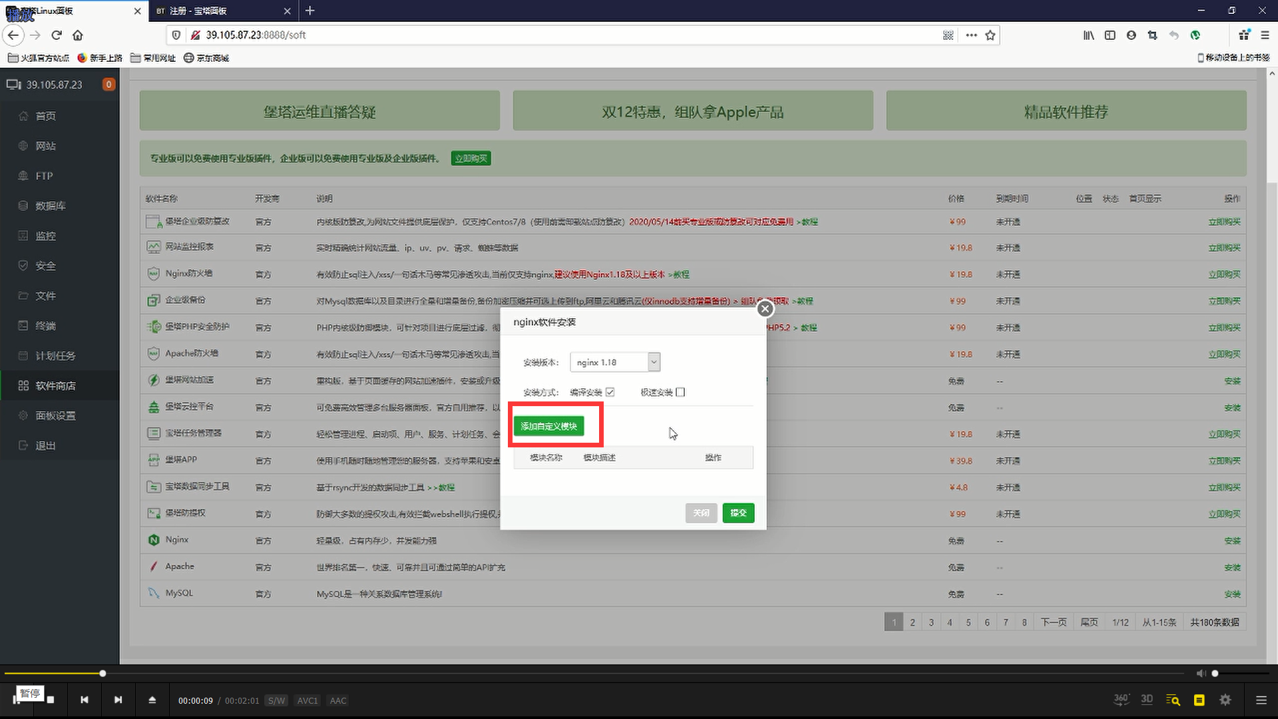
Task: Go to 数据库 in the sidebar
Action: click(x=50, y=206)
